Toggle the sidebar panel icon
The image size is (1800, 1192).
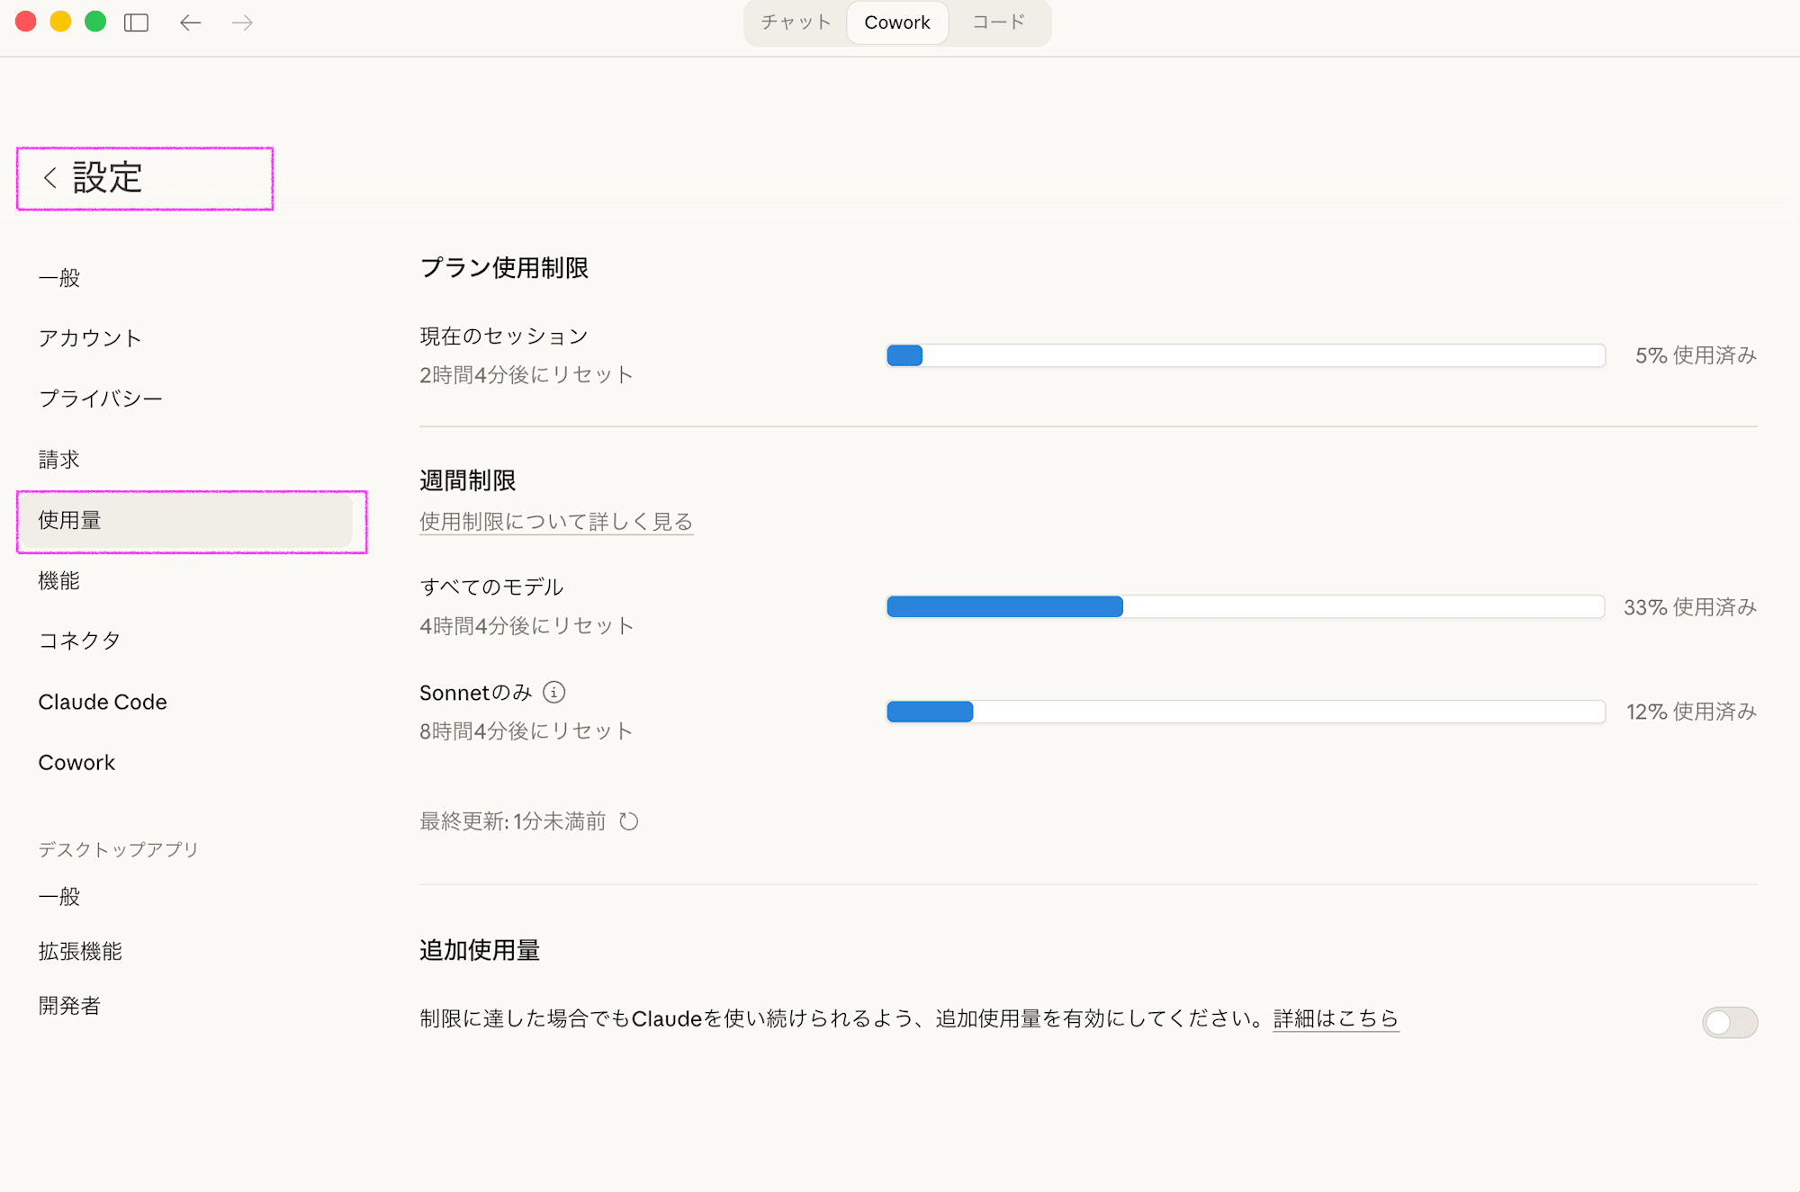(x=137, y=22)
